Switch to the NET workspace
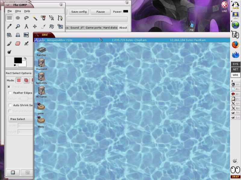This screenshot has height=180, width=241. pos(236,70)
